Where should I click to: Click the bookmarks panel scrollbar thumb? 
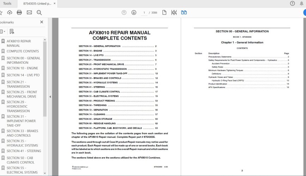(45, 79)
